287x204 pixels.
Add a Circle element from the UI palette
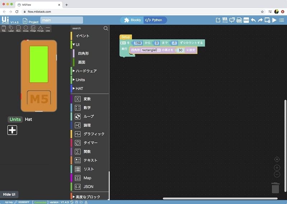click(25, 28)
